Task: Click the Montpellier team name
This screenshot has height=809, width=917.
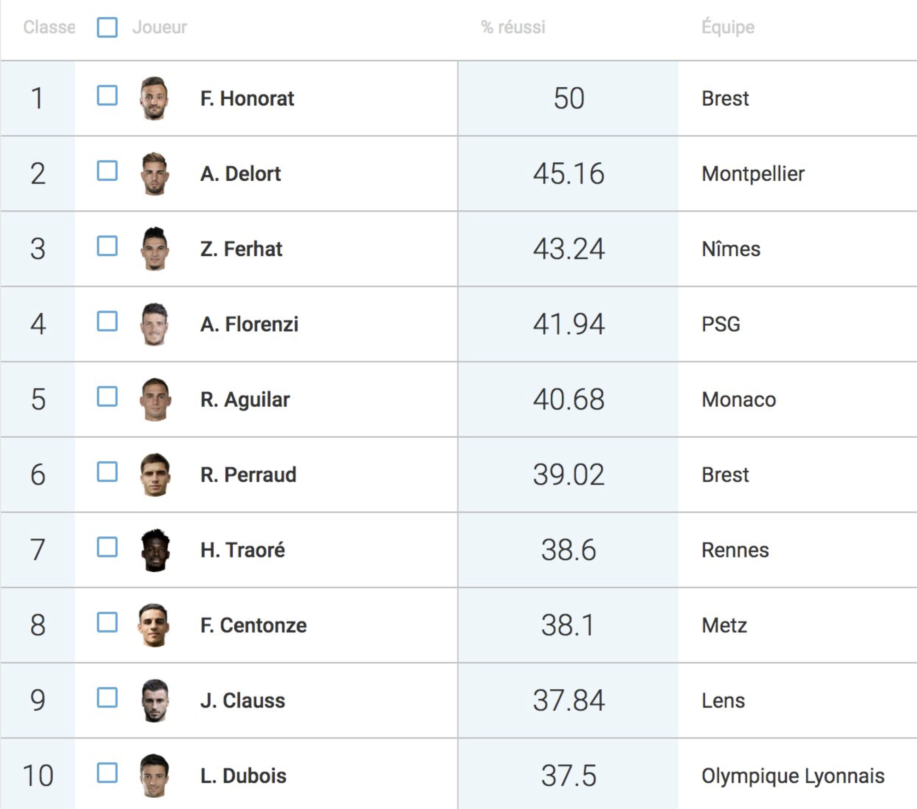Action: (753, 174)
